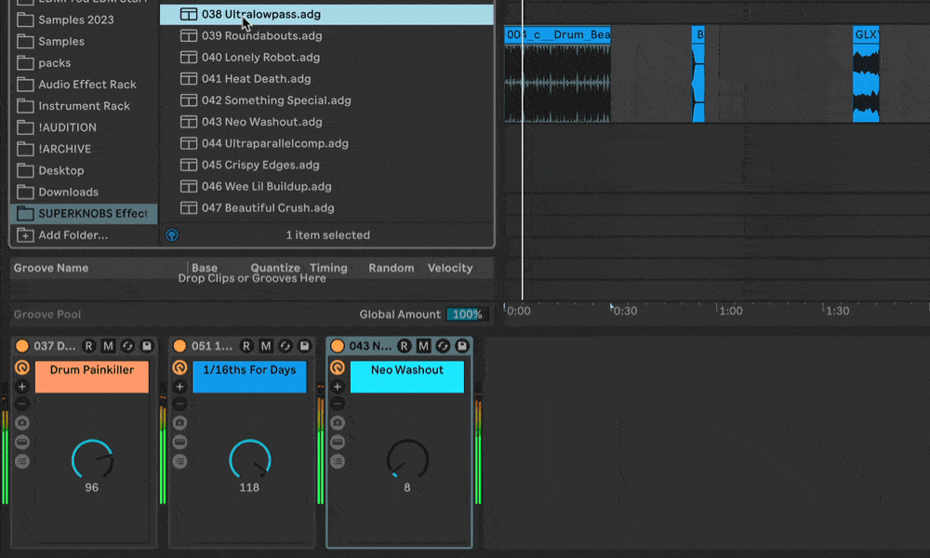Open the Audio Effect Rack folder
The image size is (930, 558).
tap(86, 85)
